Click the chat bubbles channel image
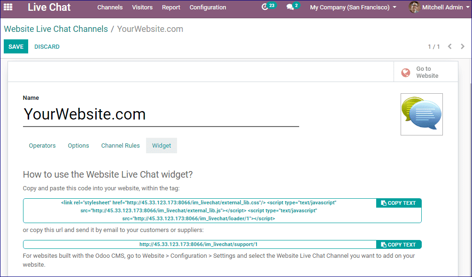This screenshot has width=472, height=277. (x=421, y=114)
